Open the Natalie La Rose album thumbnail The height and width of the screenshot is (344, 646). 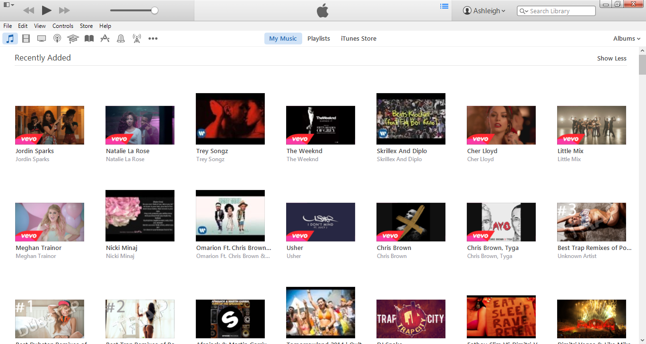[140, 125]
